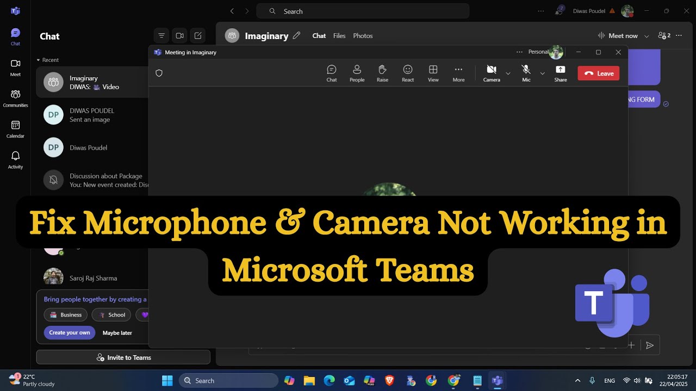The height and width of the screenshot is (391, 696).
Task: Click the Imaginary group avatar icon
Action: (x=232, y=35)
